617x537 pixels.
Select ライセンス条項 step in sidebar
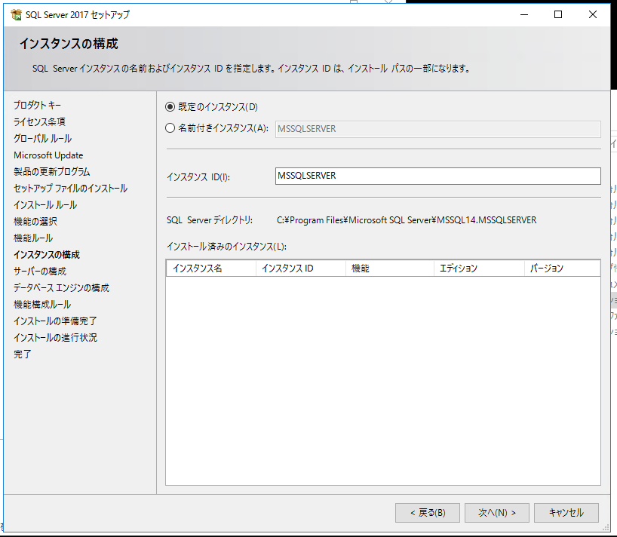pyautogui.click(x=39, y=122)
